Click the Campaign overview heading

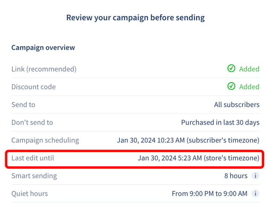43,48
